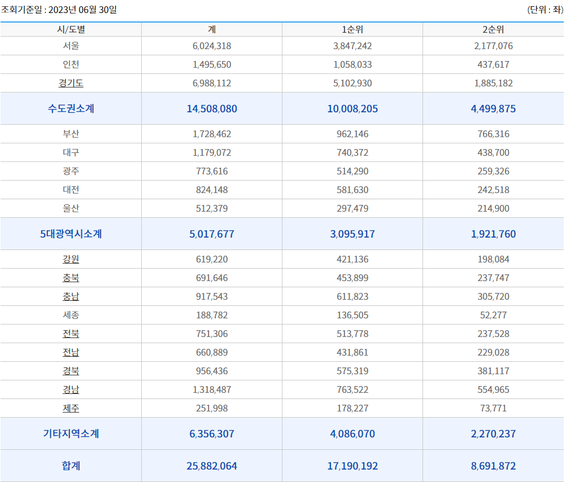Click the 1순위 column header

tap(352, 28)
